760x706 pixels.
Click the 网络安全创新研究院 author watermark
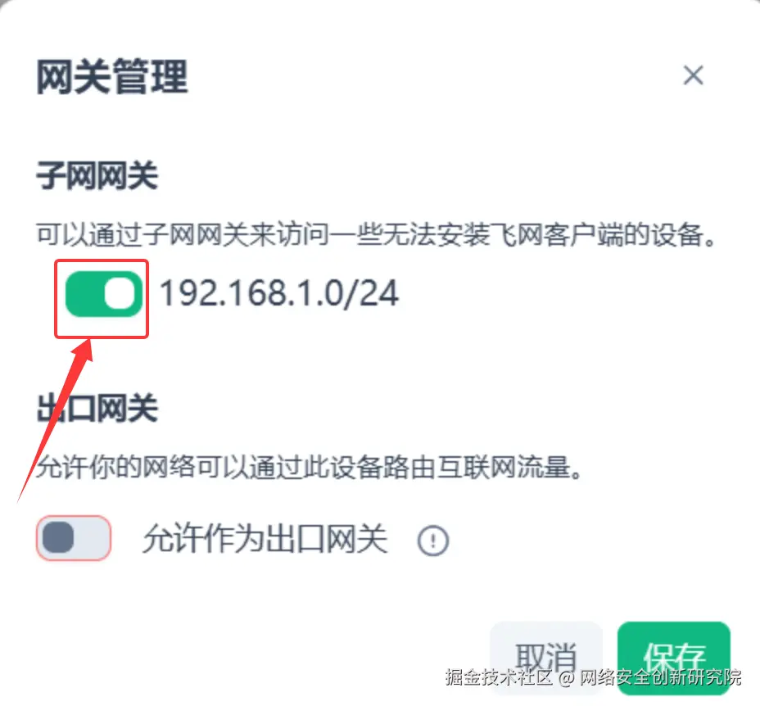click(x=661, y=677)
